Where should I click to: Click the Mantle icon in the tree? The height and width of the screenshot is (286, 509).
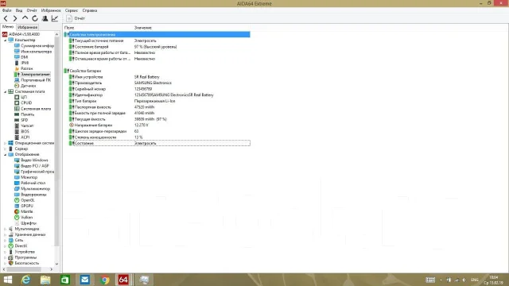[17, 212]
